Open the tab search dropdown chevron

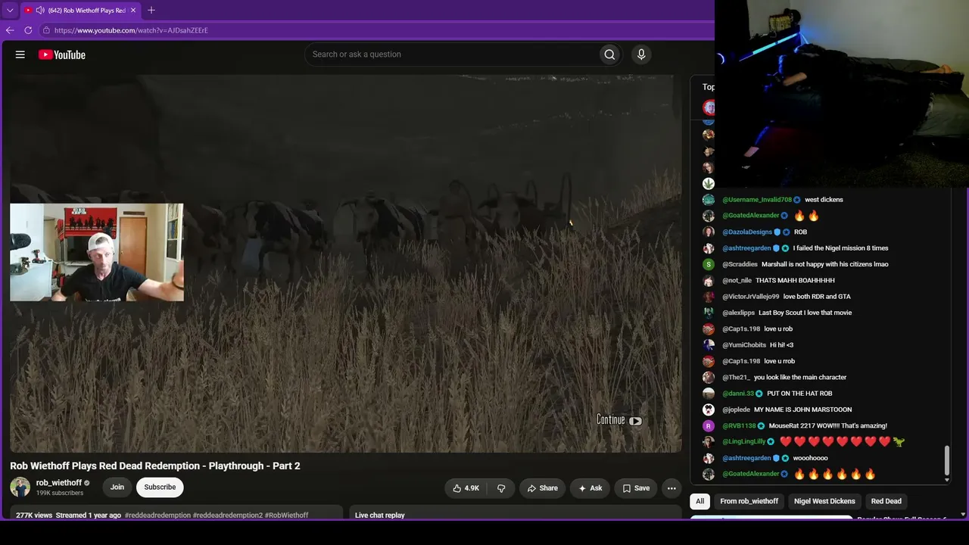[x=10, y=11]
